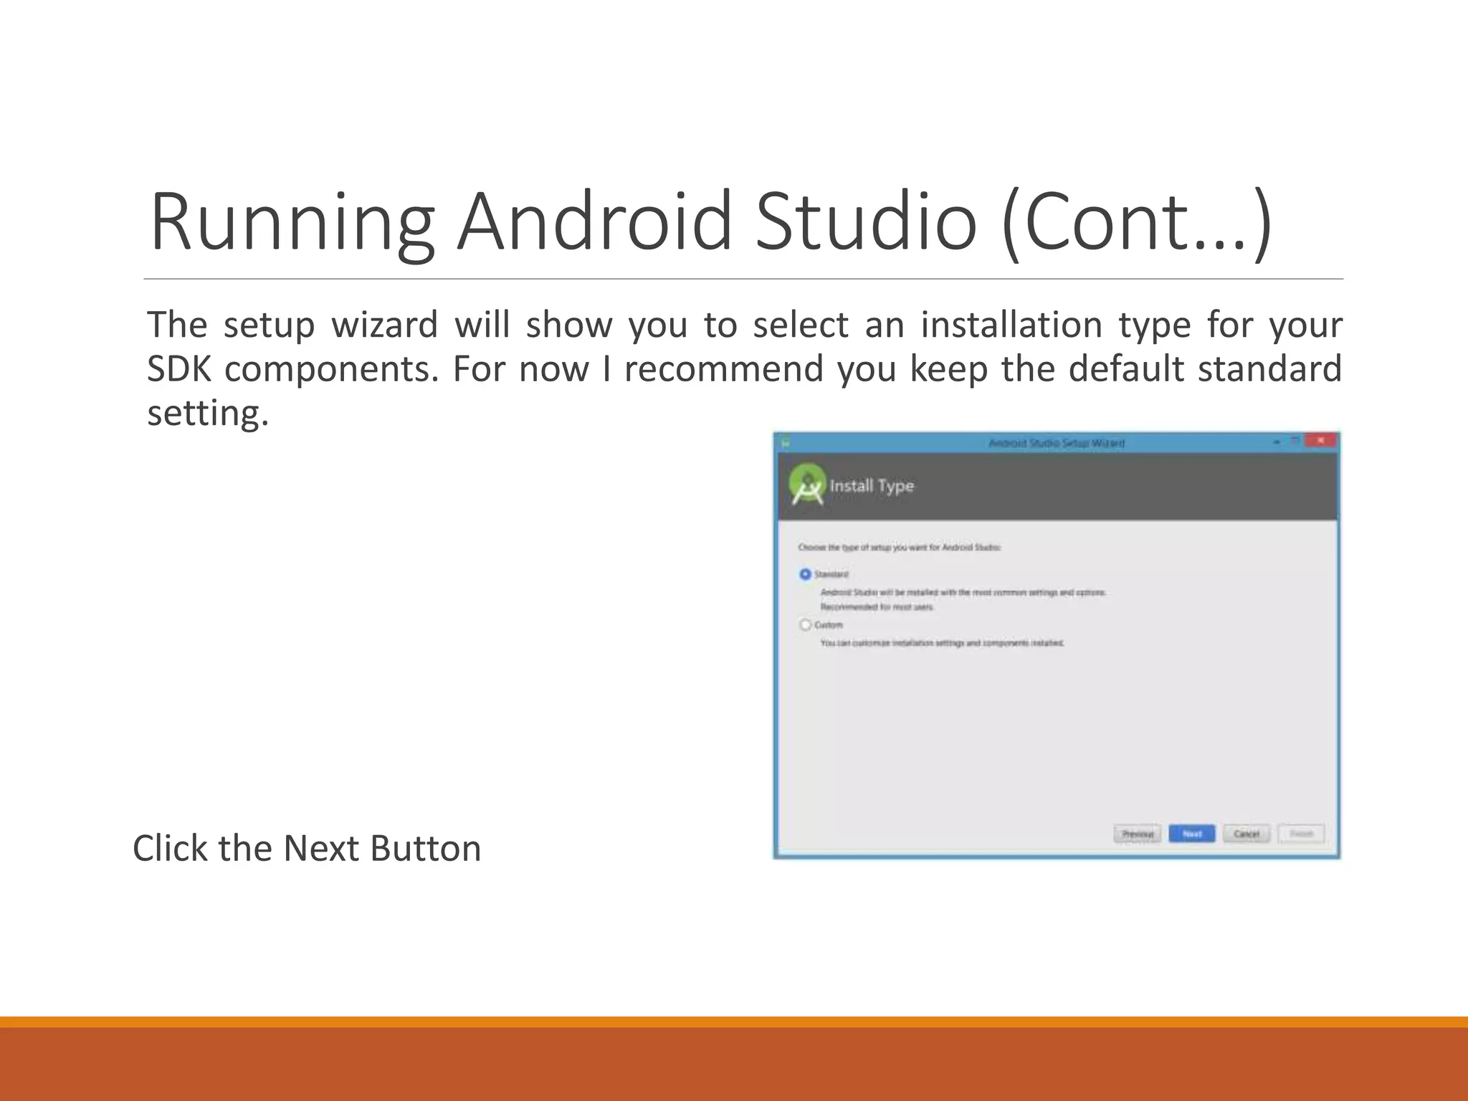Select the Standard install type radio button
Viewport: 1468px width, 1101px height.
pyautogui.click(x=805, y=574)
